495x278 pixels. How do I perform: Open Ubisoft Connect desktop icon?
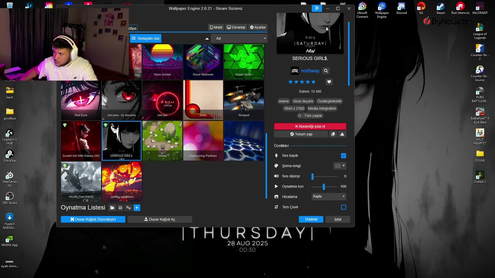[362, 10]
